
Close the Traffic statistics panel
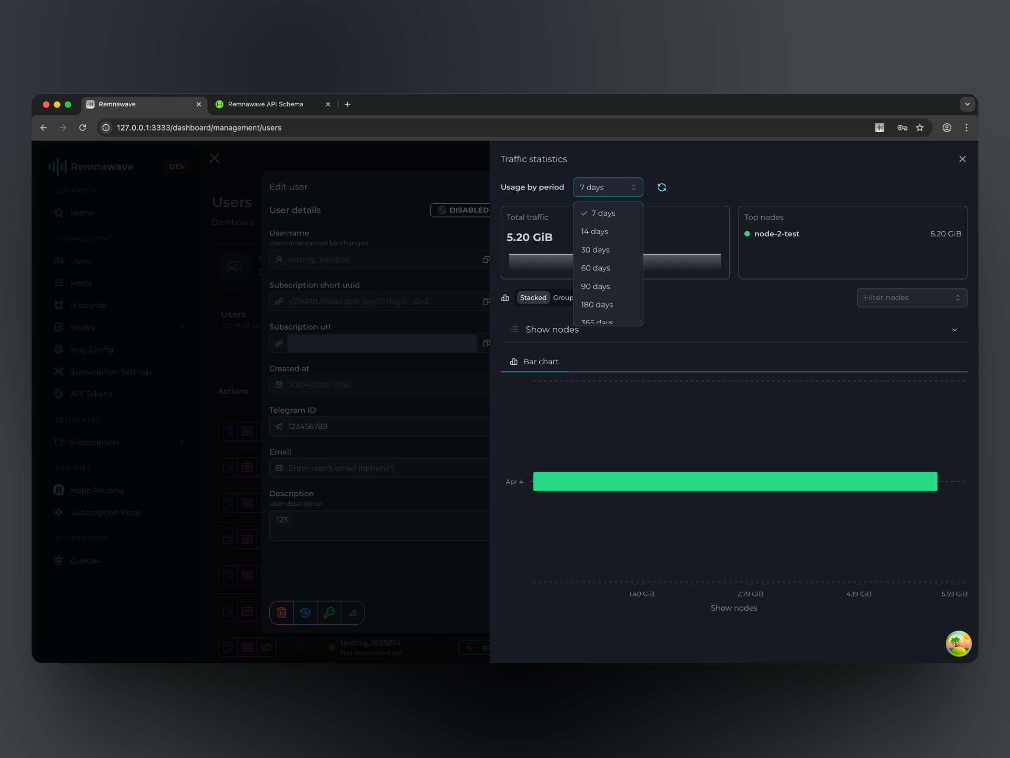[962, 159]
